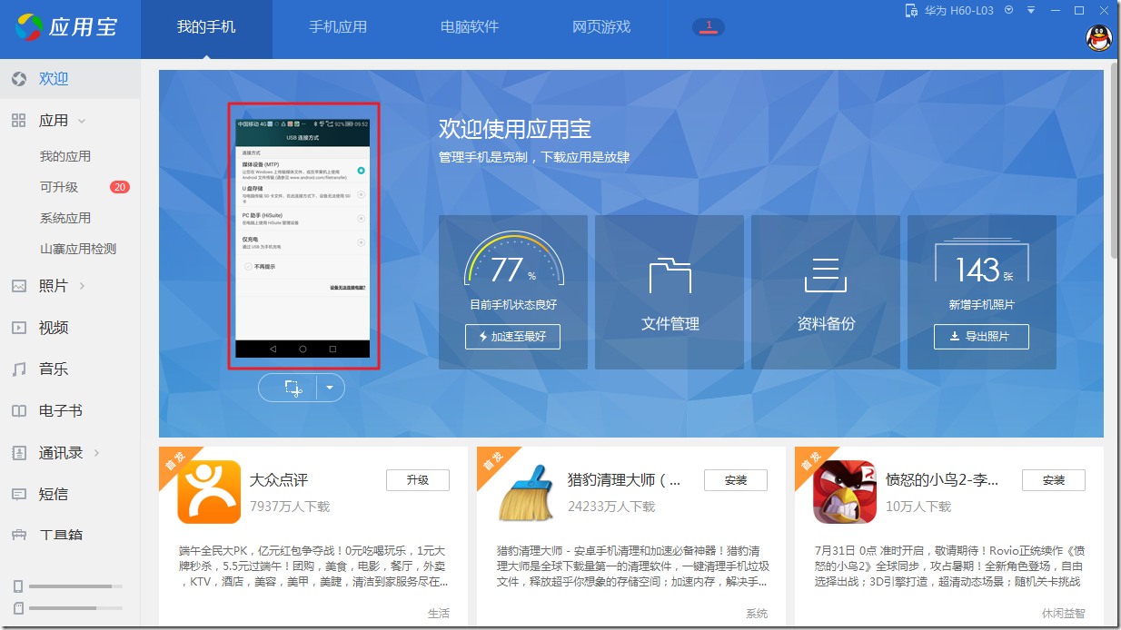Open the circled arrow menu in title bar
The height and width of the screenshot is (630, 1121).
point(1008,11)
